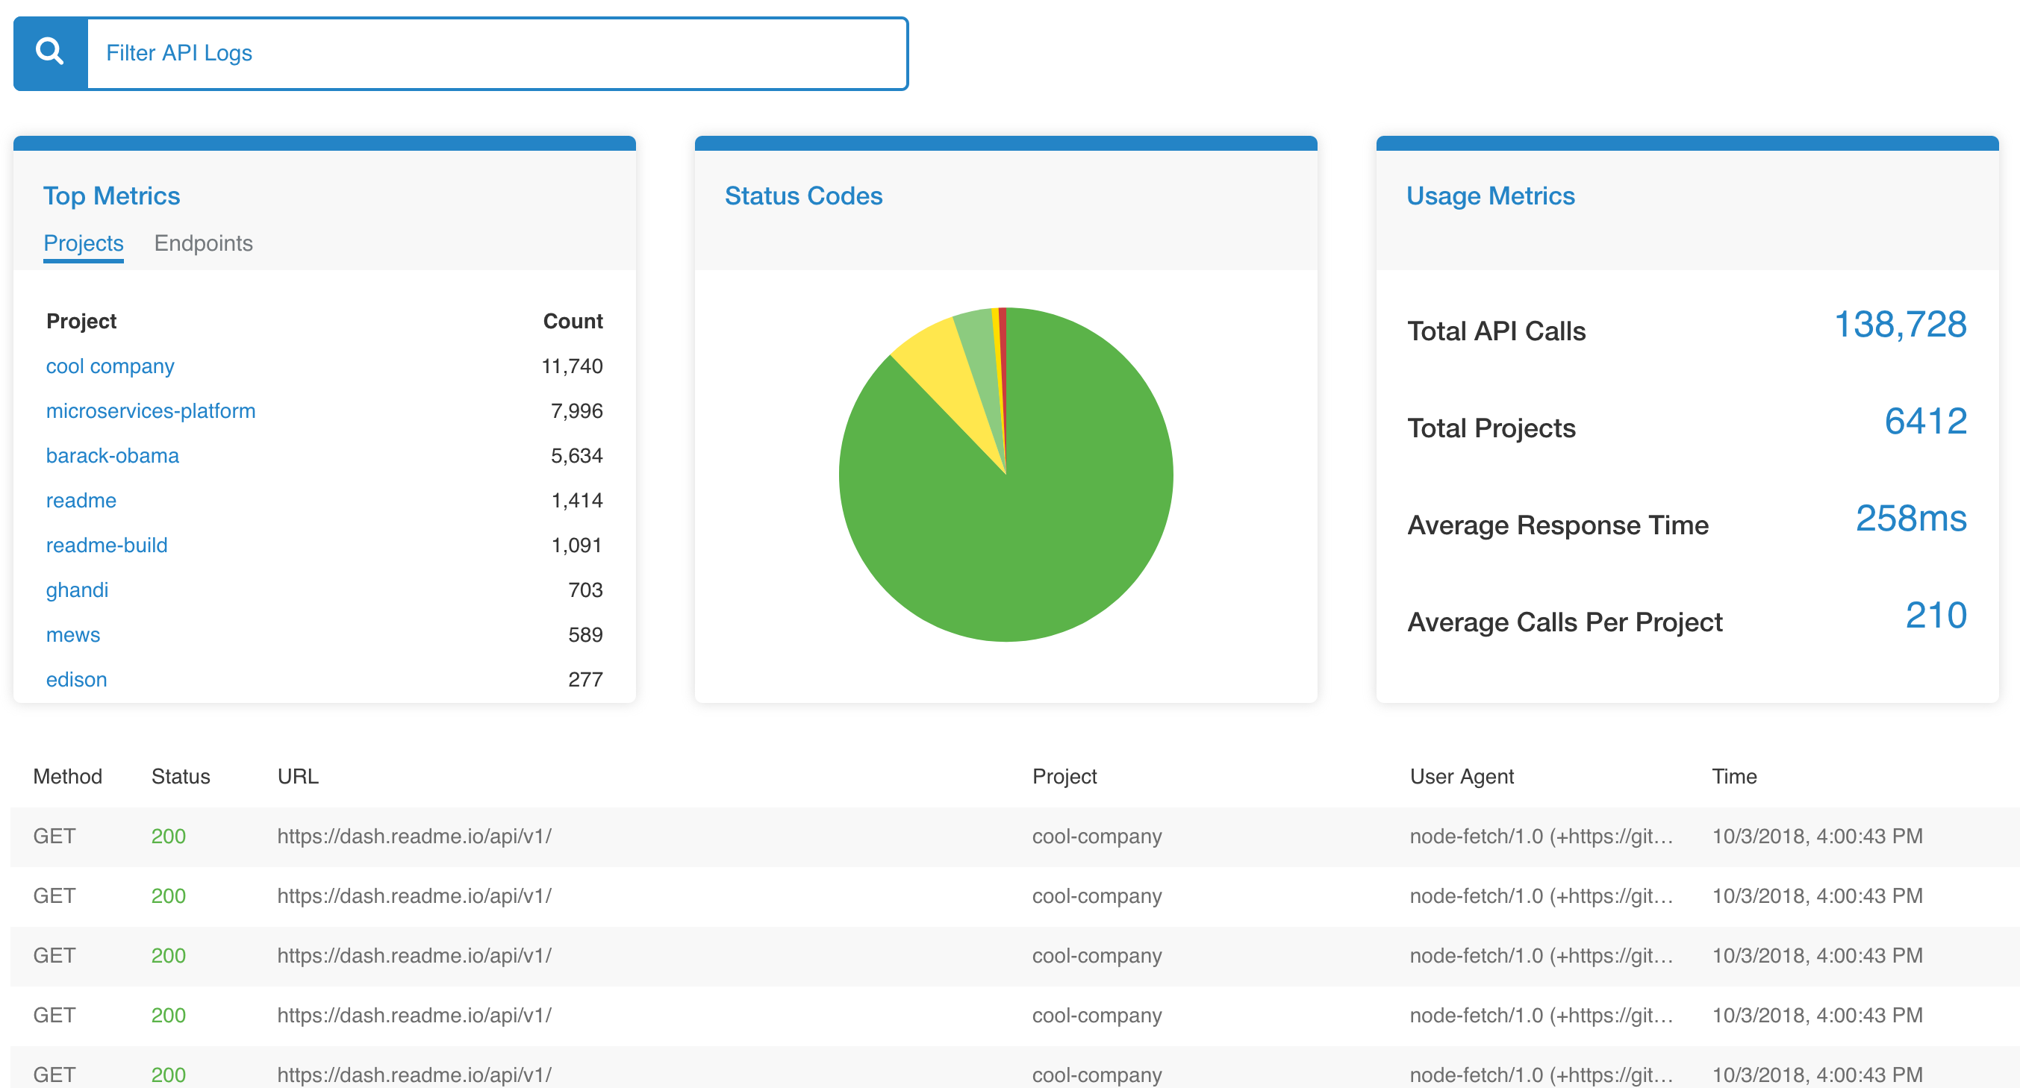This screenshot has width=2020, height=1088.
Task: Select the first GET log row
Action: [x=549, y=837]
